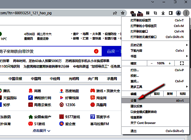
Task: Open the Baidu Scholar icon
Action: [x=93, y=117]
